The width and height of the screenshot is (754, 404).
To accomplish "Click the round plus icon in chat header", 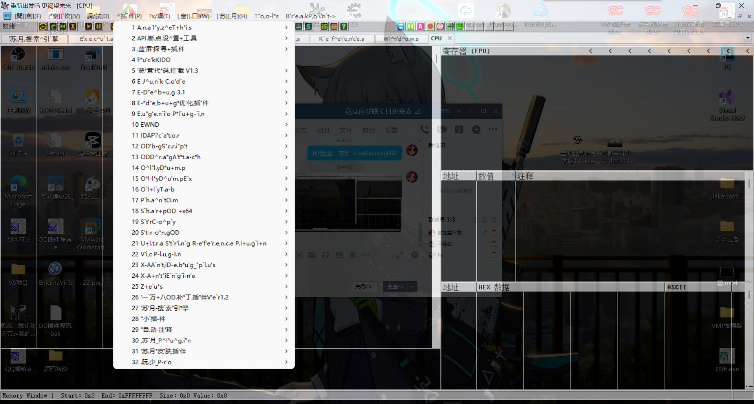I will (x=476, y=129).
